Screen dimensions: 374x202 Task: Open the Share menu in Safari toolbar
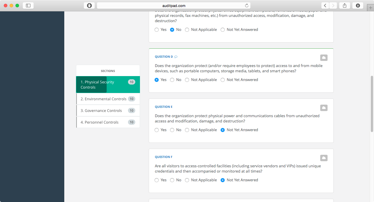coord(345,6)
